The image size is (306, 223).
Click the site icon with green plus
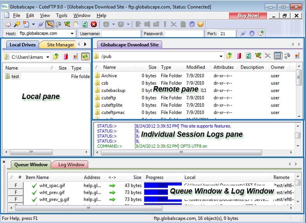[x=261, y=33]
